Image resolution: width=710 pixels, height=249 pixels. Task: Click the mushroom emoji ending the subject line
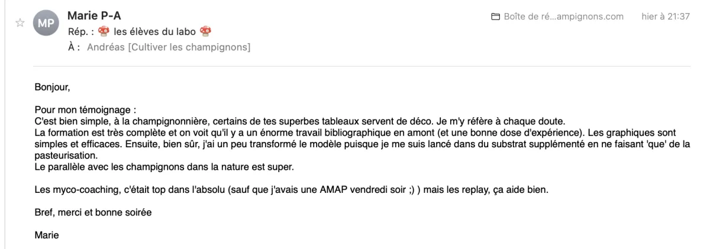pos(206,31)
